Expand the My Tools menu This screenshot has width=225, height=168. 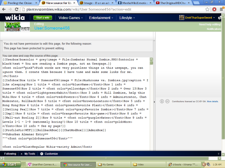pyautogui.click(x=28, y=154)
